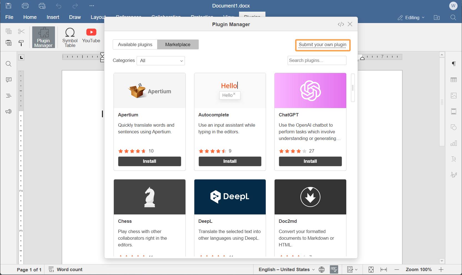Click the Word count status item
Image resolution: width=462 pixels, height=275 pixels.
click(66, 269)
